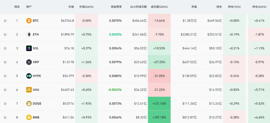The image size is (270, 123).
Task: Click BTC 24h volume $406.64亿
Action: (140, 21)
